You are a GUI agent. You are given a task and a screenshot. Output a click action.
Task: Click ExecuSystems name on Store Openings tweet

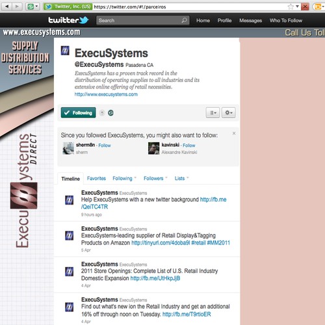[99, 264]
